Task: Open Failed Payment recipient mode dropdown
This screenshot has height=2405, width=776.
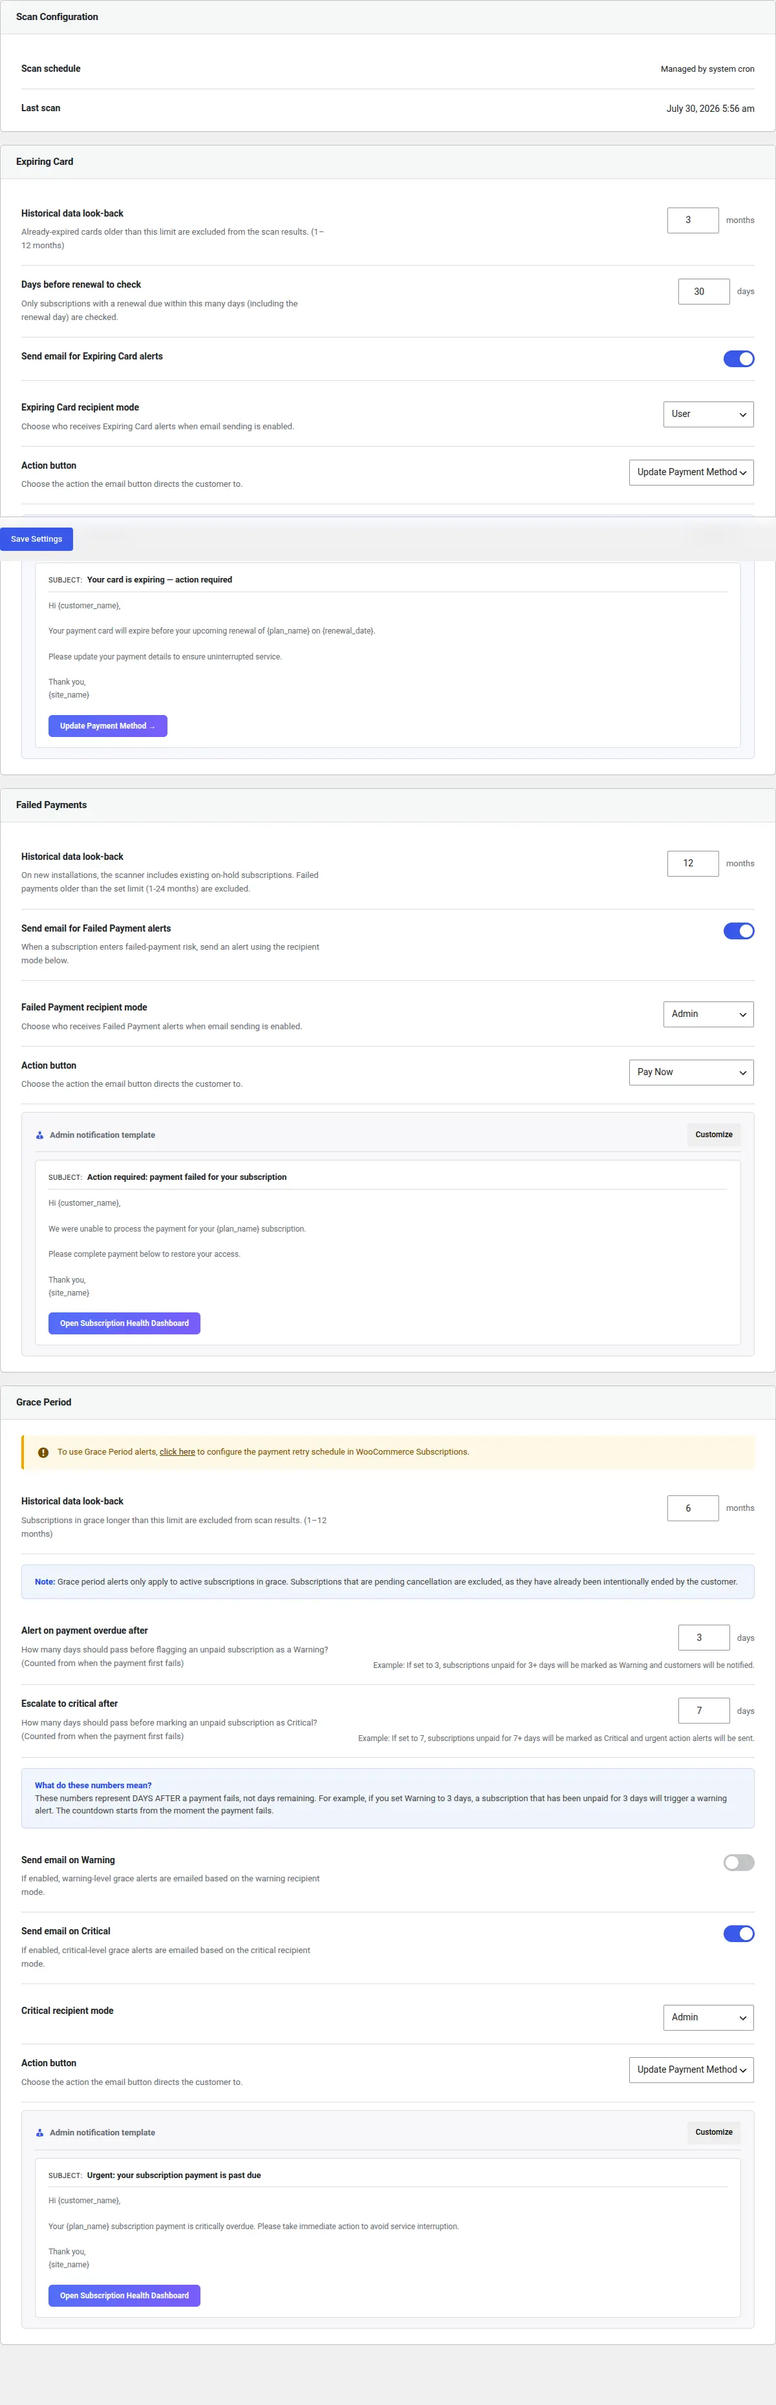Action: pyautogui.click(x=708, y=1014)
